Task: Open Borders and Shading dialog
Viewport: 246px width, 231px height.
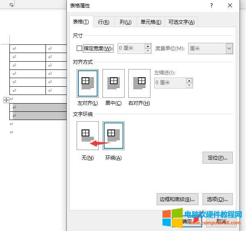Action: pyautogui.click(x=177, y=199)
